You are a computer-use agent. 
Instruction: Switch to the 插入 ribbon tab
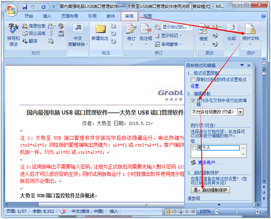[x=47, y=16]
